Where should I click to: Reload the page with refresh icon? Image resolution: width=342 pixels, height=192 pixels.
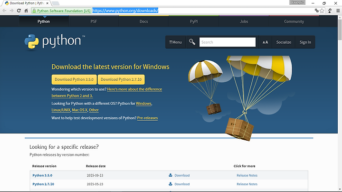19,10
